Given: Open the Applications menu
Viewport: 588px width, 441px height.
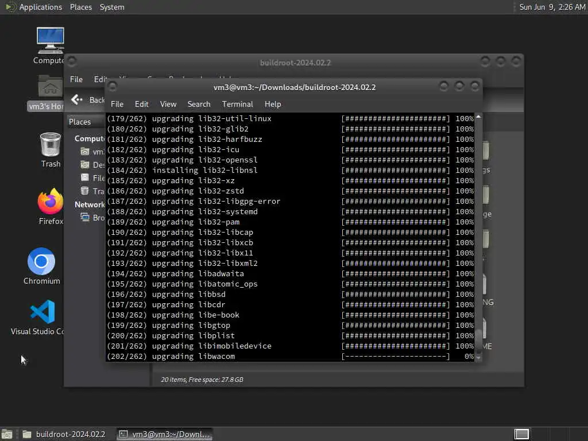Looking at the screenshot, I should pos(41,7).
